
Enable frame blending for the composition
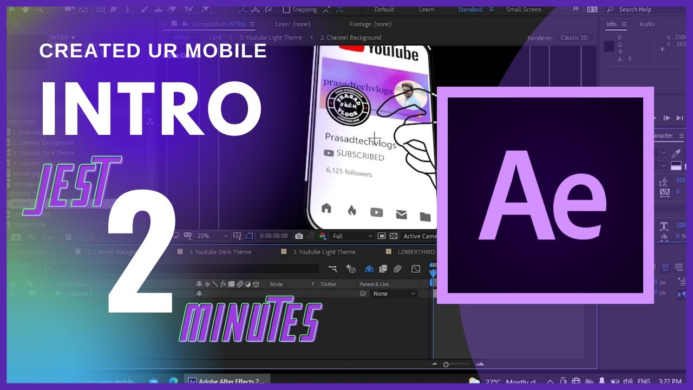(383, 269)
